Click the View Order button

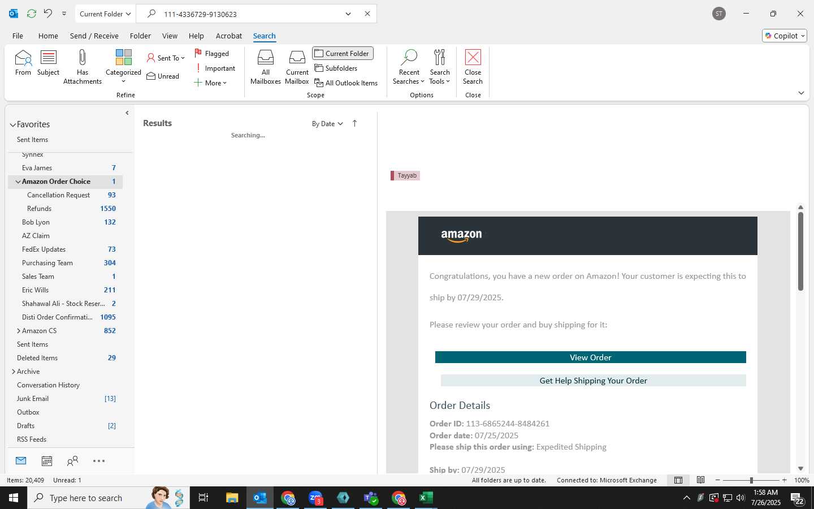point(591,357)
